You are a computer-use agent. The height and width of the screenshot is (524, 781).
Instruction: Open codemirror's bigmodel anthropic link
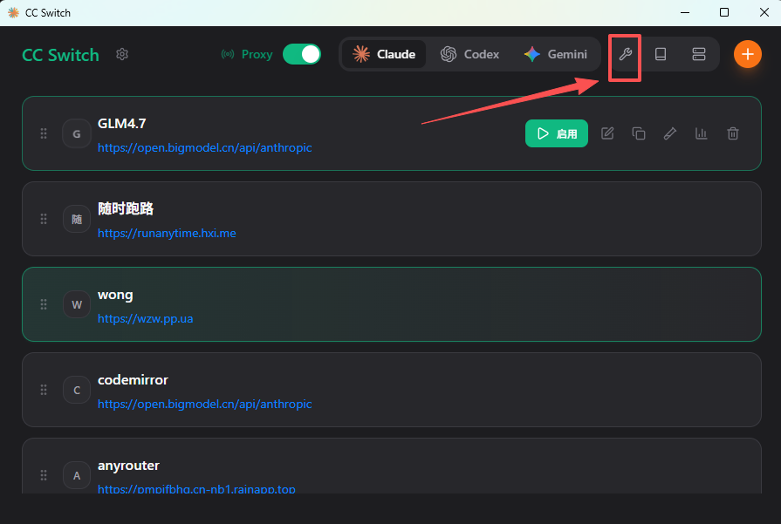tap(205, 404)
